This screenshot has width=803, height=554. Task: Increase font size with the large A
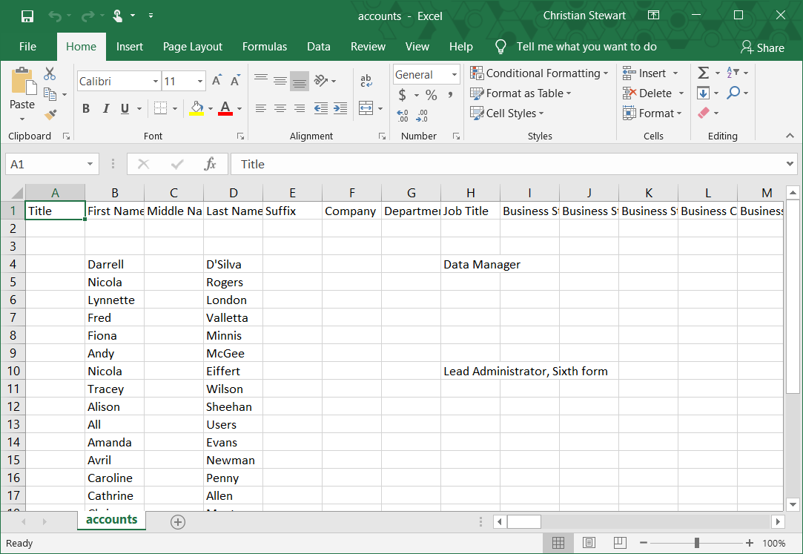[217, 80]
